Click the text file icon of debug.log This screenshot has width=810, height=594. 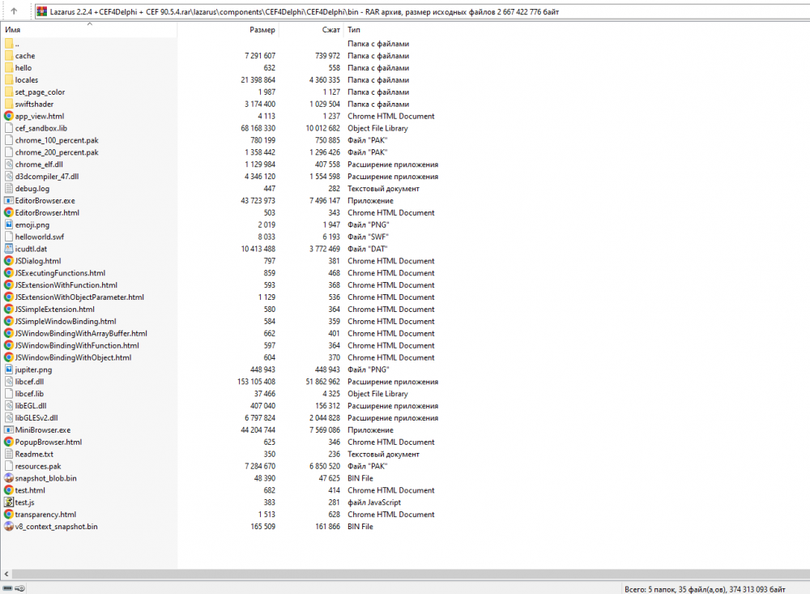tap(9, 189)
